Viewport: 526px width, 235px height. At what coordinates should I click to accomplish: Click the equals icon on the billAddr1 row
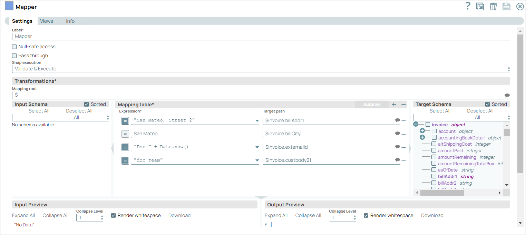pos(125,121)
